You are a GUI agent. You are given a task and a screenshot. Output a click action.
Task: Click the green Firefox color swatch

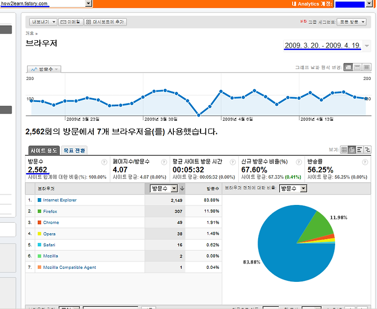pos(39,211)
